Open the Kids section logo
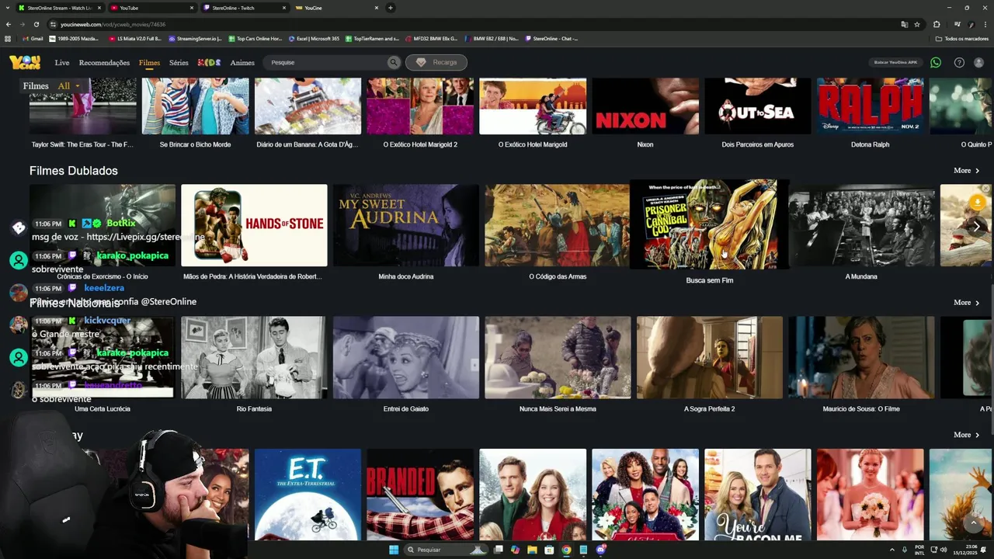The height and width of the screenshot is (559, 994). (x=210, y=62)
